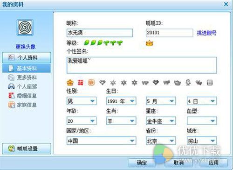Image resolution: width=233 pixels, height=170 pixels.
Task: Open the 性别 dropdown showing 男
Action: coord(82,101)
